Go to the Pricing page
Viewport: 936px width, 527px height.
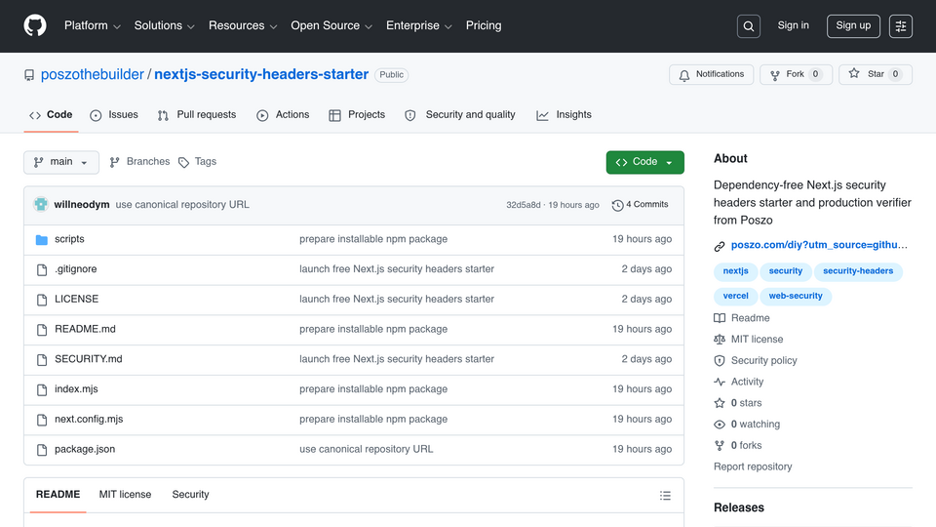pos(484,25)
